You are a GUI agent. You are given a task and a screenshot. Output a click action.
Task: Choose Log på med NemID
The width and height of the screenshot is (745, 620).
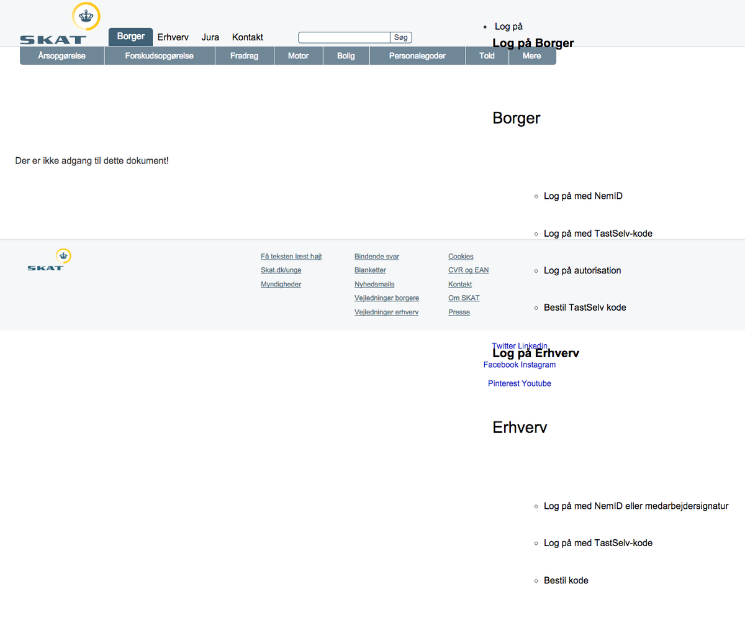(583, 196)
